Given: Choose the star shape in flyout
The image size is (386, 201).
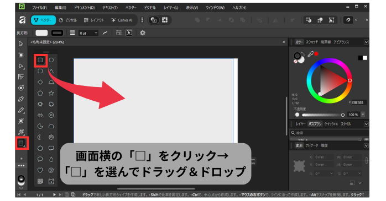Looking at the screenshot, I should [51, 93].
